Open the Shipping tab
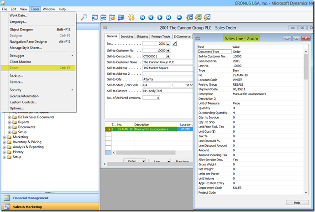 click(x=142, y=36)
